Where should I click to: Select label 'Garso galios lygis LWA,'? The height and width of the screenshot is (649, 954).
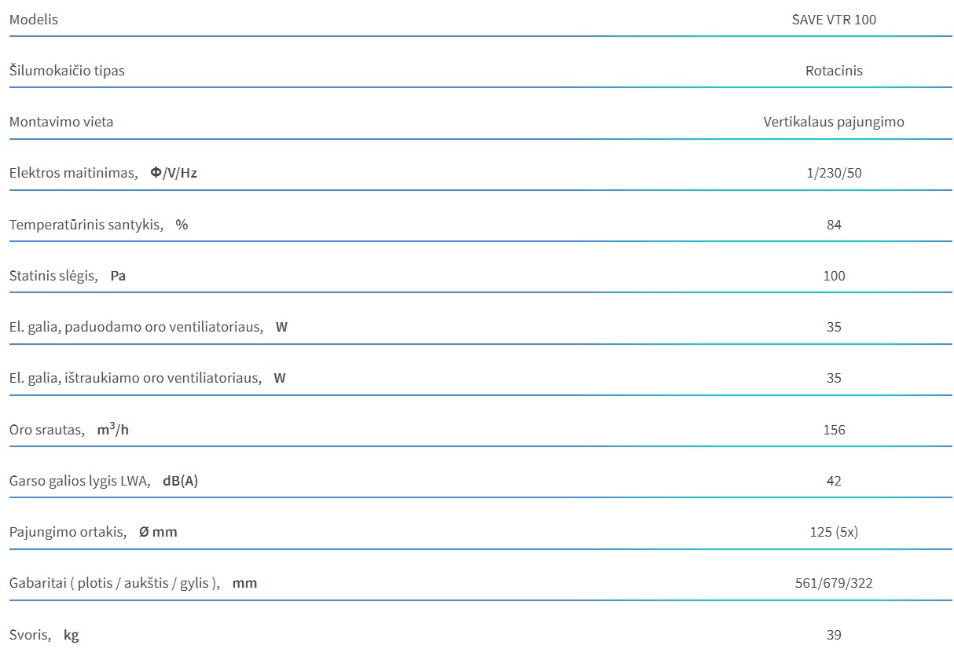(x=80, y=481)
